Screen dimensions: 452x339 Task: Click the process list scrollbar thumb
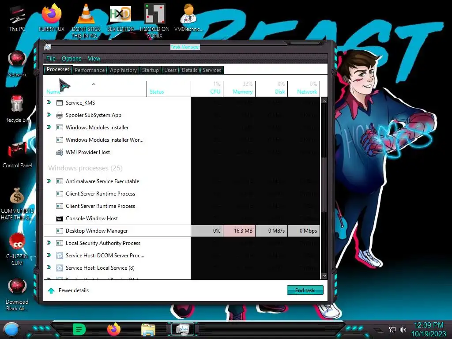pyautogui.click(x=324, y=185)
